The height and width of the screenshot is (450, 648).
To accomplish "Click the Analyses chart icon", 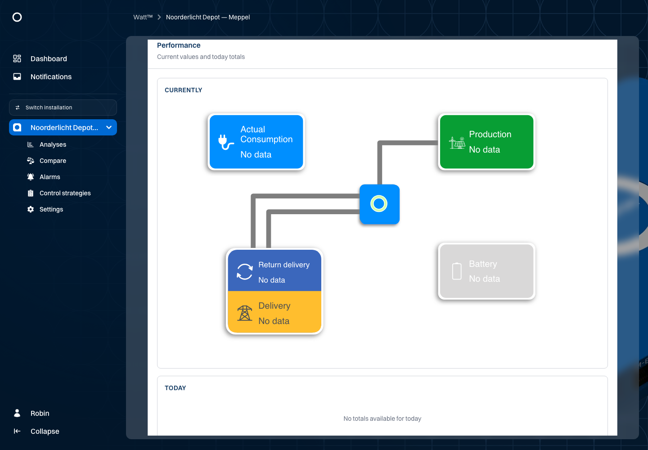I will tap(31, 144).
